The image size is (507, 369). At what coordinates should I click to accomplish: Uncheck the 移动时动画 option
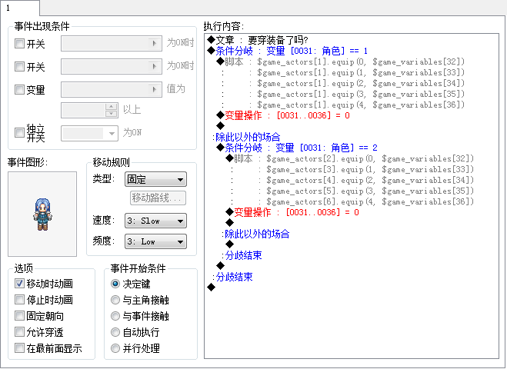[x=19, y=284]
